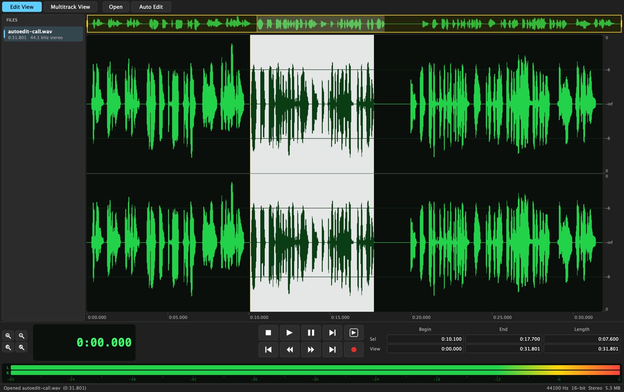Start playback with the Play button
Screen dimensions: 624x392
coord(290,333)
